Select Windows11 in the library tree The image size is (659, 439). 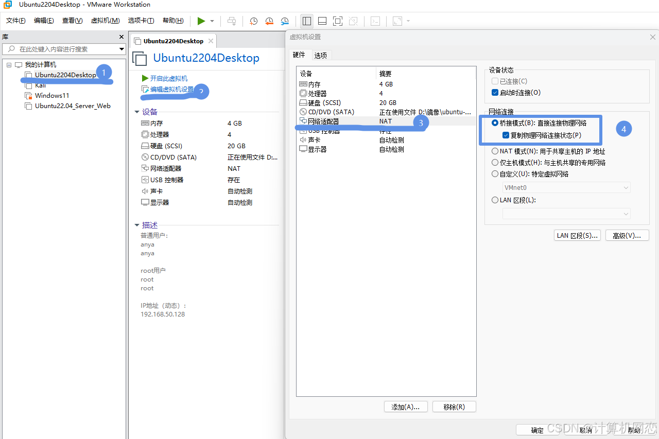52,95
